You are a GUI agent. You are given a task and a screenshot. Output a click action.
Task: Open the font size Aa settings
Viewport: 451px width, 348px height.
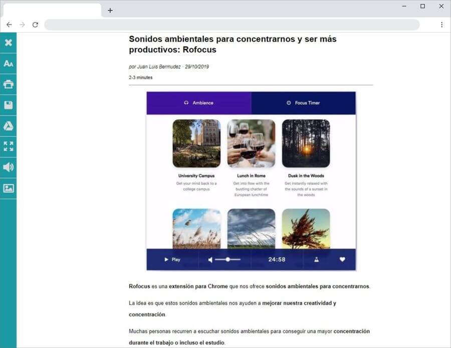[x=9, y=64]
